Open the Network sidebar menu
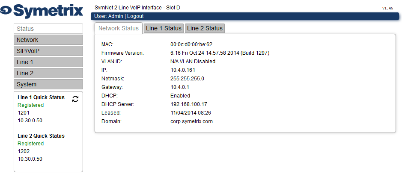The height and width of the screenshot is (174, 402). click(48, 40)
